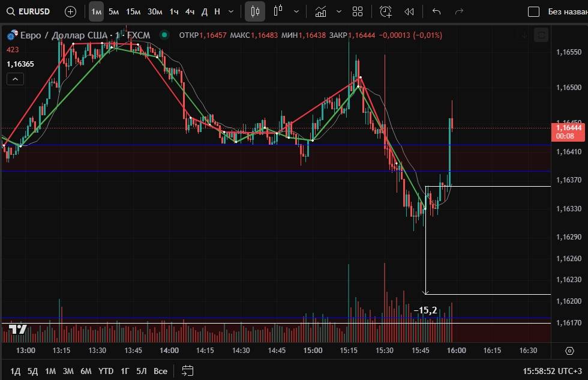
Task: Show the full range with Все
Action: 160,371
